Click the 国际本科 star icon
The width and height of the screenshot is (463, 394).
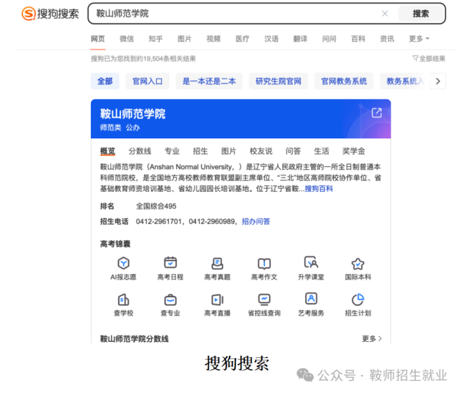pyautogui.click(x=357, y=264)
